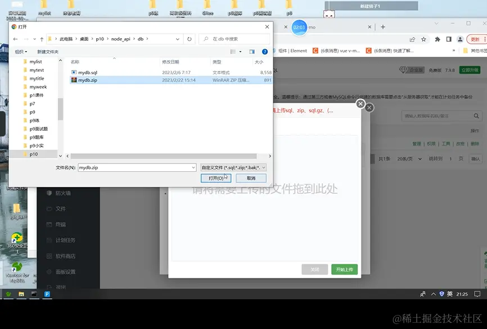
Task: Click the database search magnifier icon
Action: 476,116
